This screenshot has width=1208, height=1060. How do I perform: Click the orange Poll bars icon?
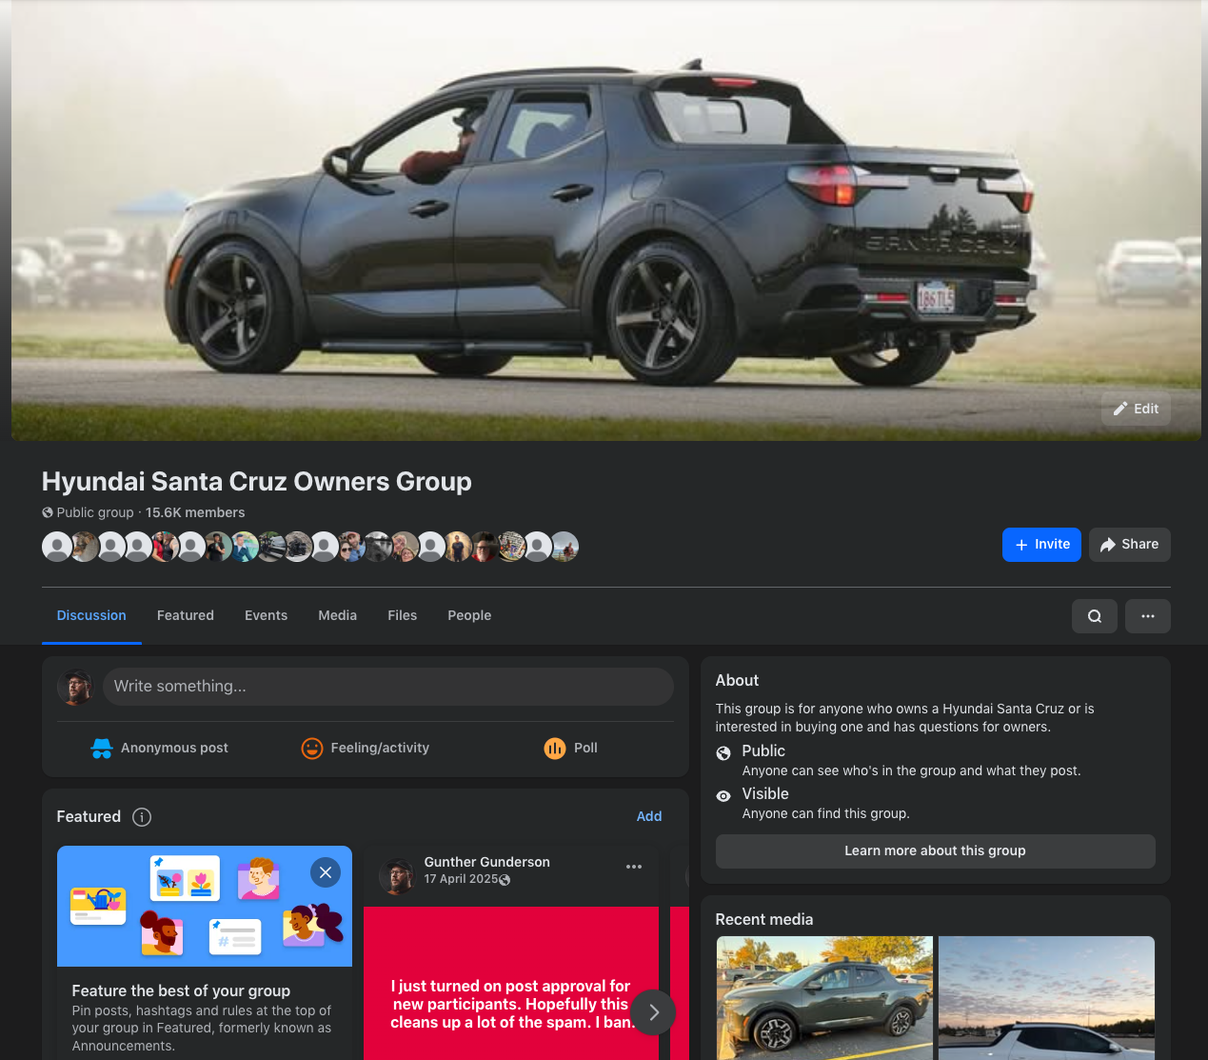tap(555, 749)
